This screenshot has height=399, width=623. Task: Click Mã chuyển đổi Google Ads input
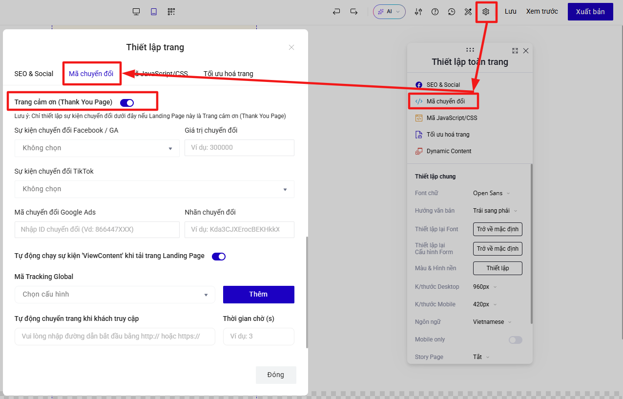coord(97,230)
